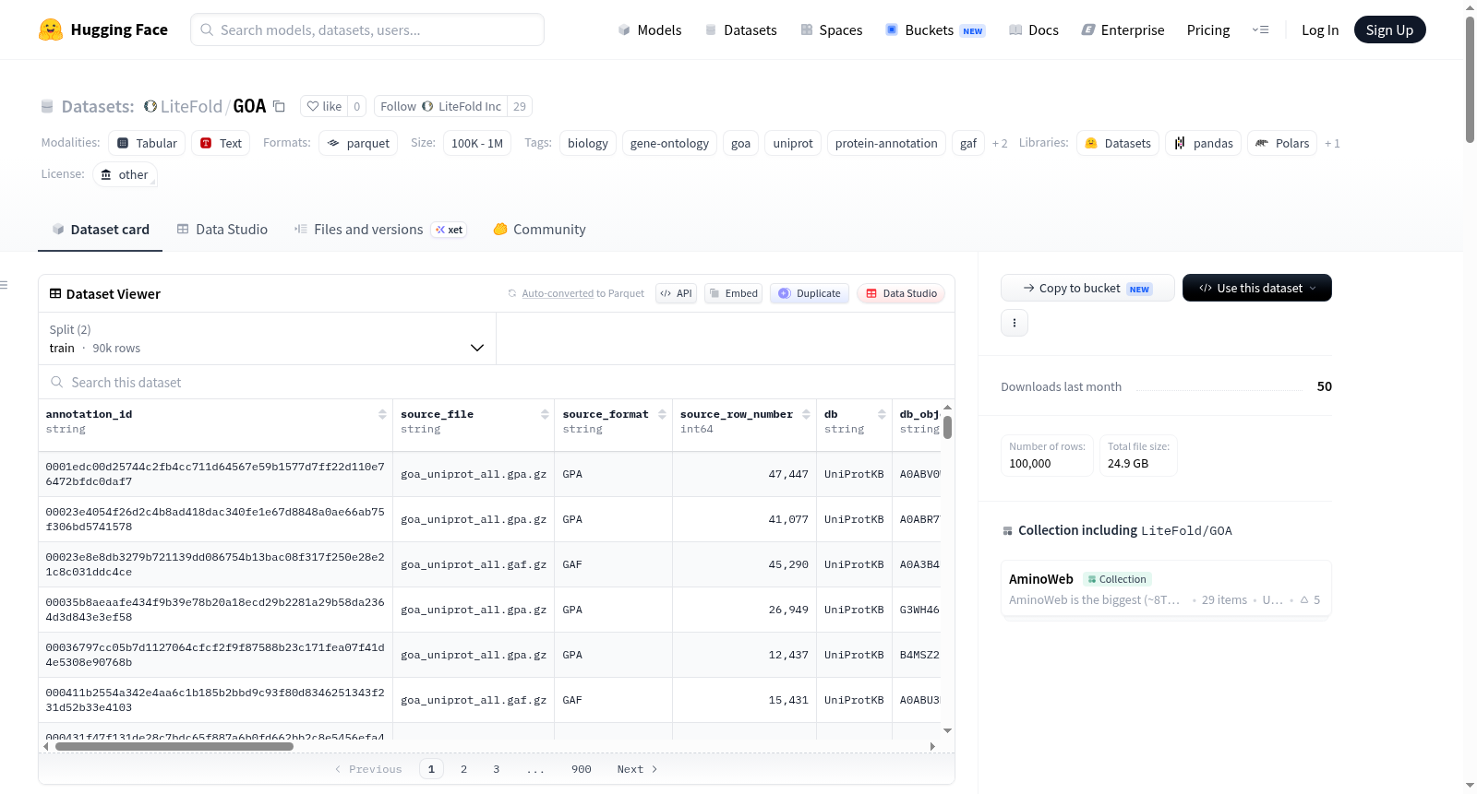Viewport: 1477px width, 794px height.
Task: Open the AminoWeb collection card
Action: click(1166, 589)
